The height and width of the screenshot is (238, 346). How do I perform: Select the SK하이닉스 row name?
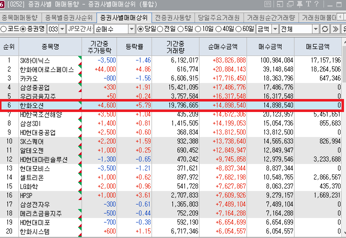pyautogui.click(x=35, y=60)
